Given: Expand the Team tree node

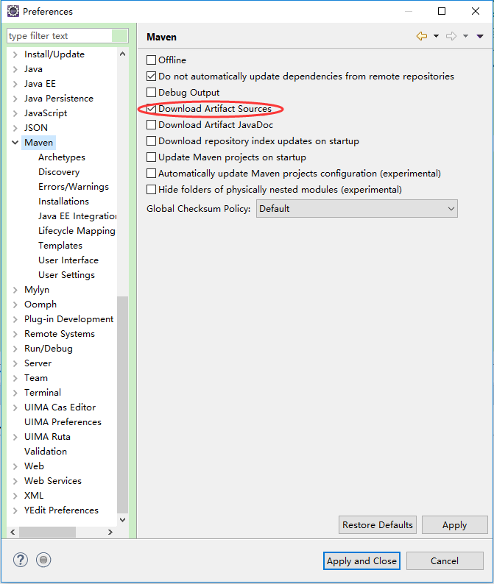Looking at the screenshot, I should (x=15, y=378).
